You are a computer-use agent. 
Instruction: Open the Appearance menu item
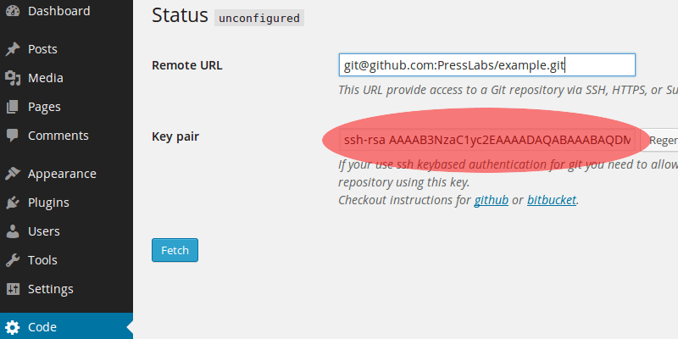pyautogui.click(x=62, y=174)
